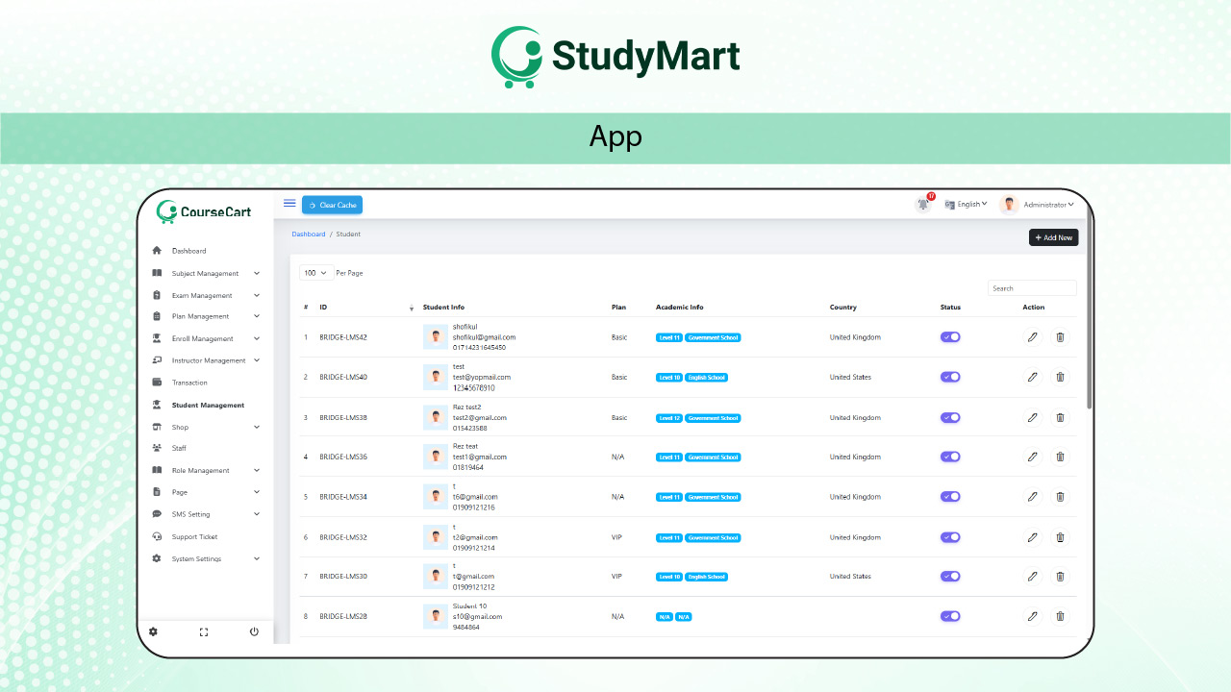Image resolution: width=1231 pixels, height=692 pixels.
Task: Open the Dashboard from the sidebar
Action: coord(188,250)
